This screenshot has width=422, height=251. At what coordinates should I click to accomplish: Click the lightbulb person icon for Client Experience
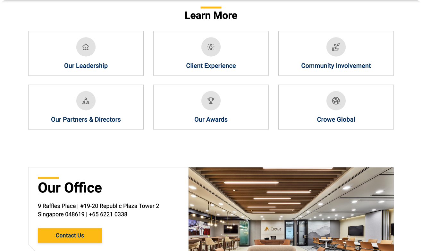pos(211,47)
